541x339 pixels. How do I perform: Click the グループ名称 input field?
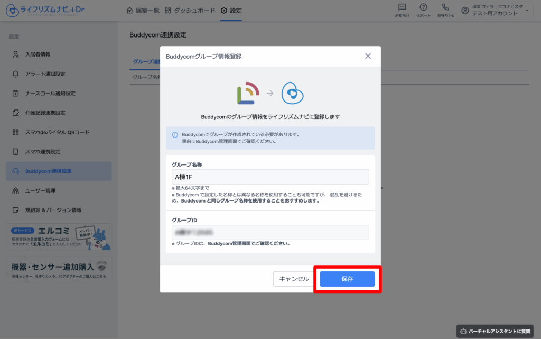(x=270, y=177)
